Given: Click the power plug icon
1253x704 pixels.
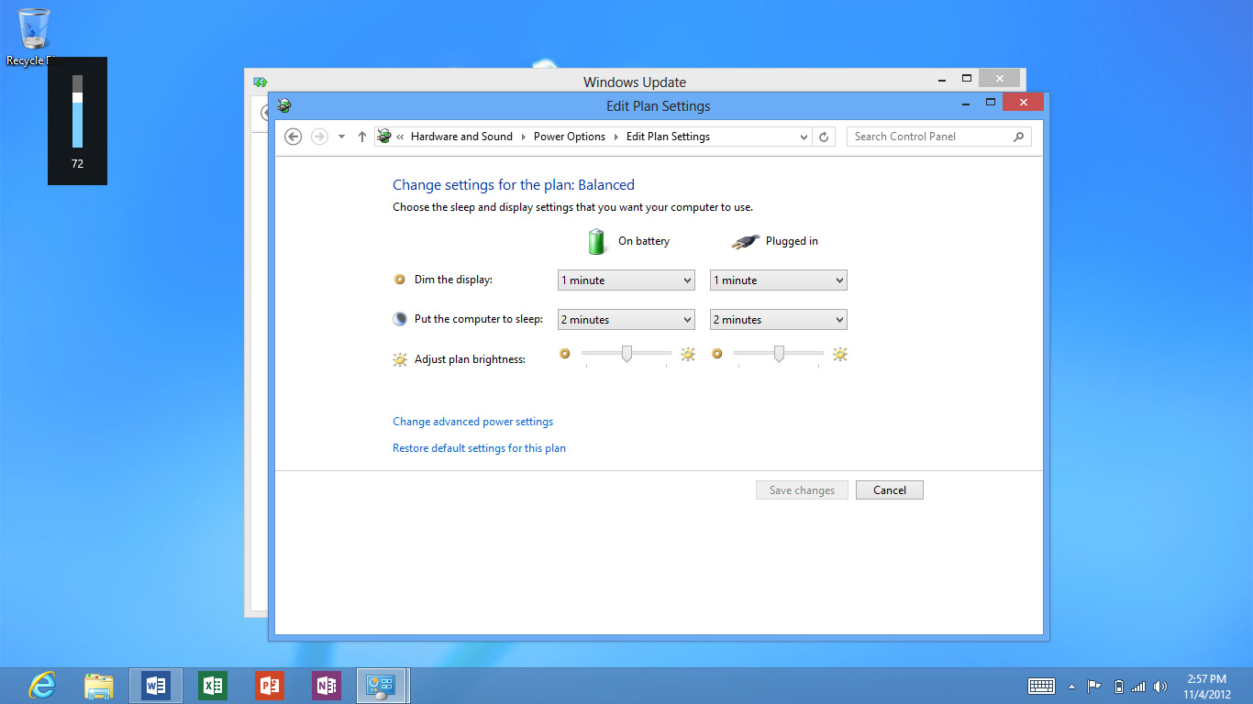Looking at the screenshot, I should tap(746, 242).
